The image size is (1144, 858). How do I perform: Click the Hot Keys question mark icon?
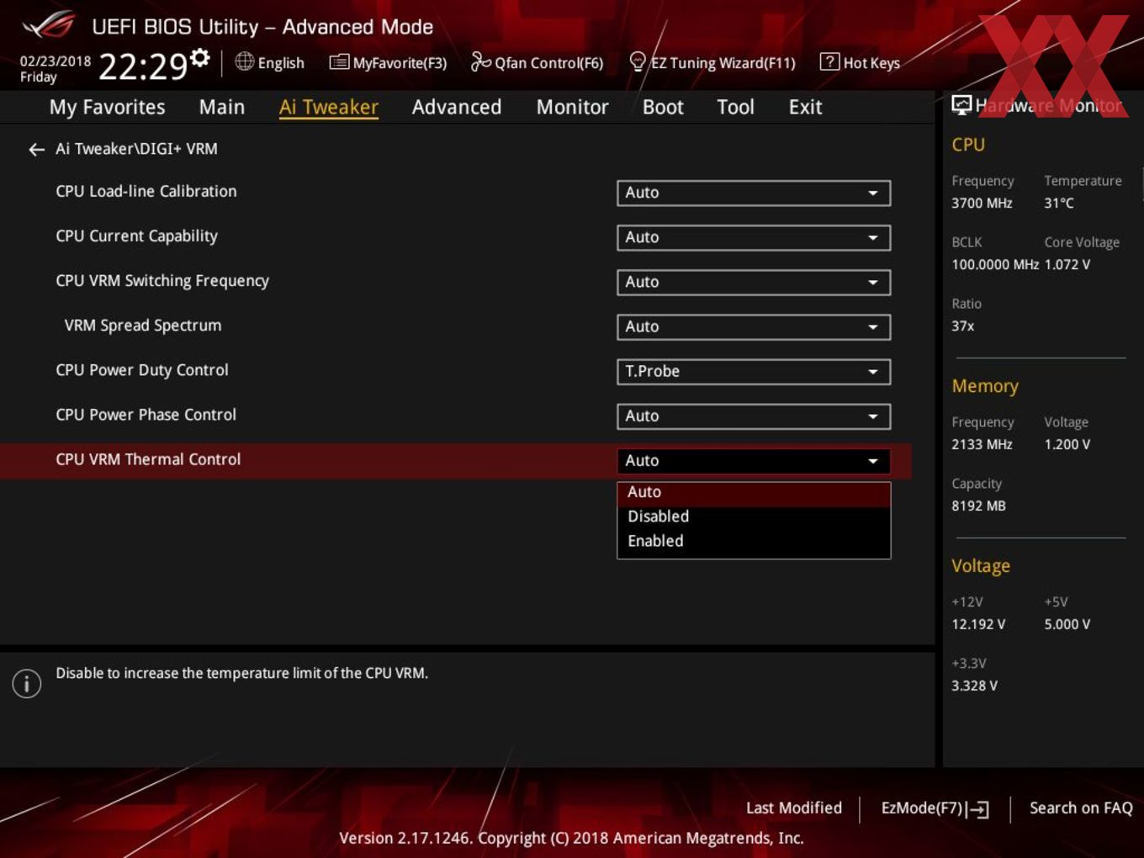click(829, 61)
